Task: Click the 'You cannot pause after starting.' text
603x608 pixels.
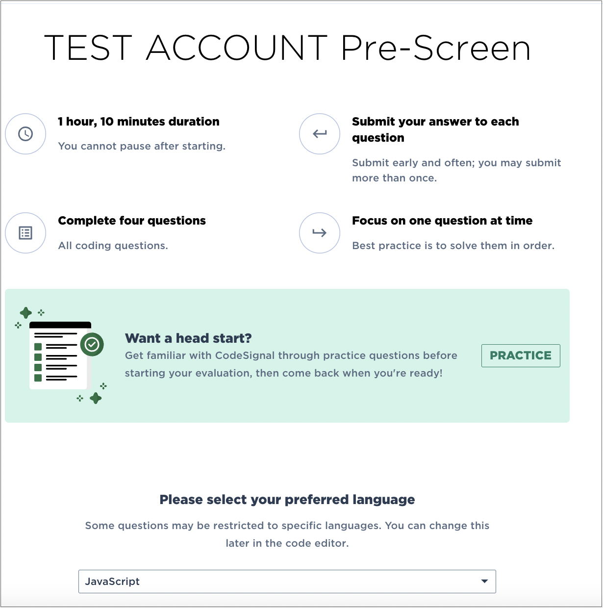Action: 142,146
